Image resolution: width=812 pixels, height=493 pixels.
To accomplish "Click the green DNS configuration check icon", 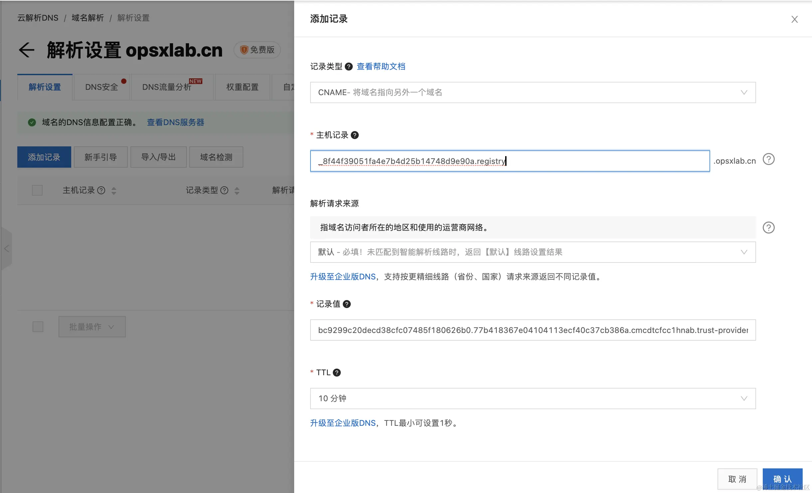I will (32, 122).
